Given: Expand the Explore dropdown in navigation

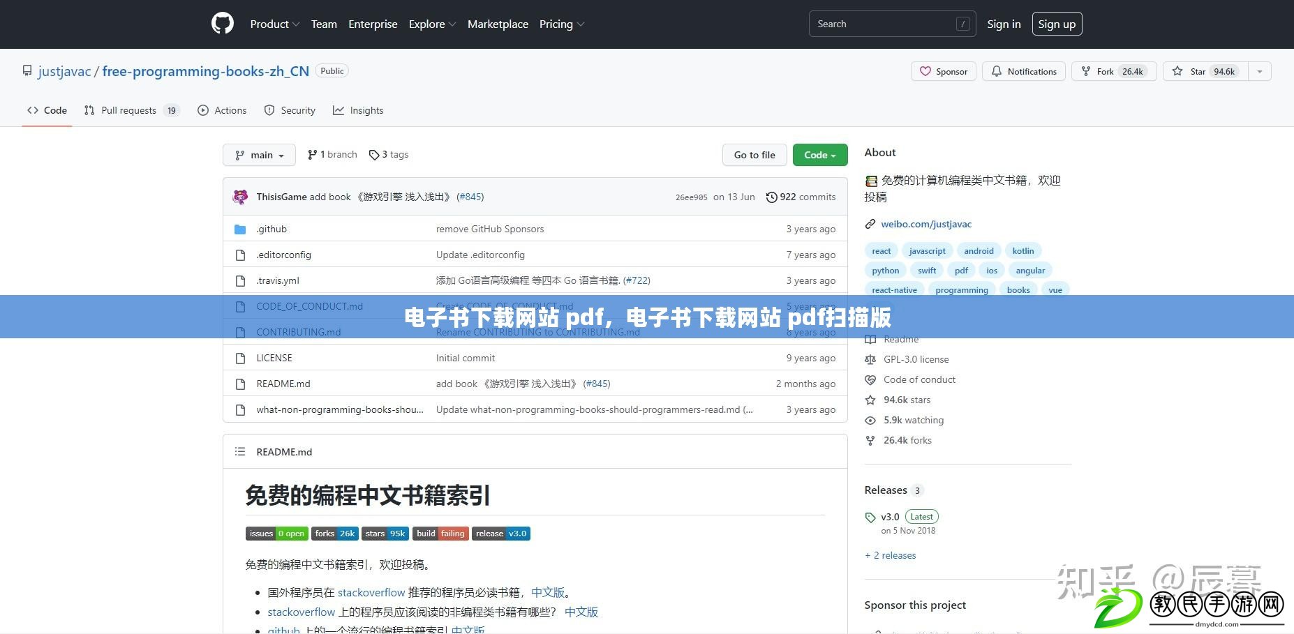Looking at the screenshot, I should coord(432,24).
